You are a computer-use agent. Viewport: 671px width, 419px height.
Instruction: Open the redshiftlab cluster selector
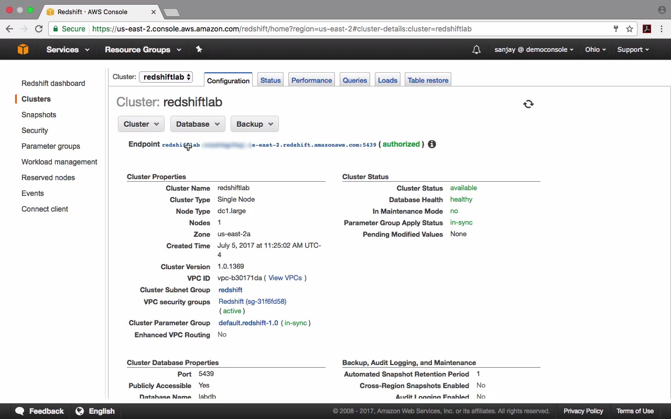click(x=166, y=77)
